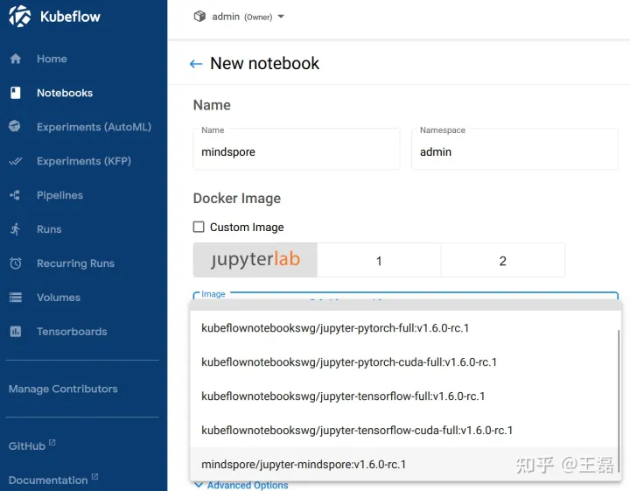Image resolution: width=630 pixels, height=491 pixels.
Task: Click Documentation external link icon
Action: tap(94, 476)
